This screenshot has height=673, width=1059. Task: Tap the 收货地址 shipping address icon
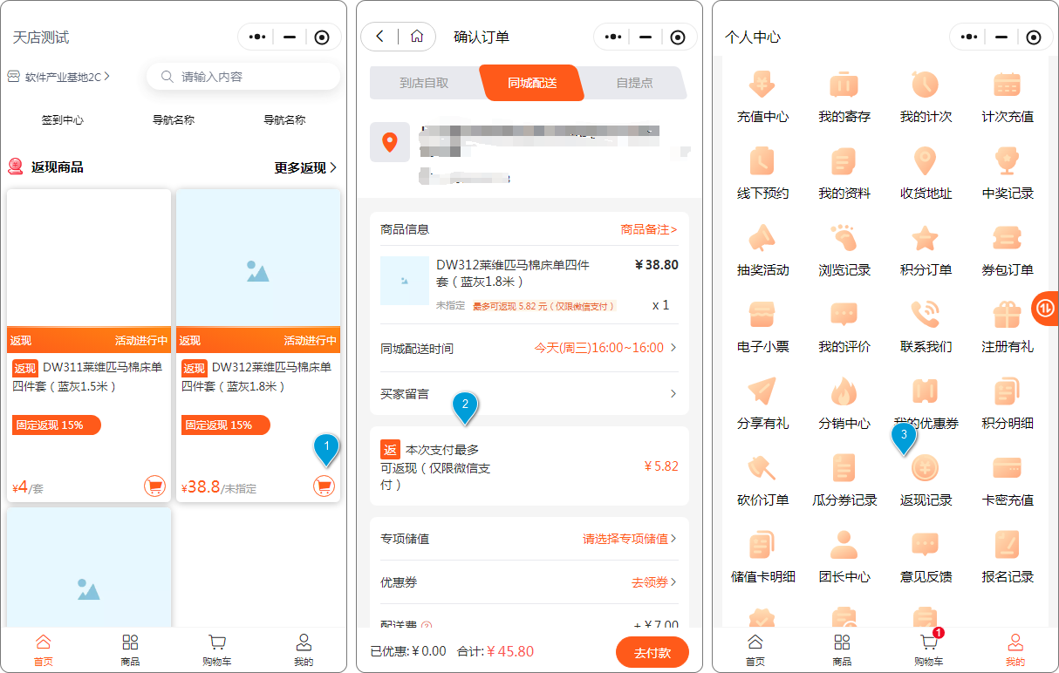925,162
